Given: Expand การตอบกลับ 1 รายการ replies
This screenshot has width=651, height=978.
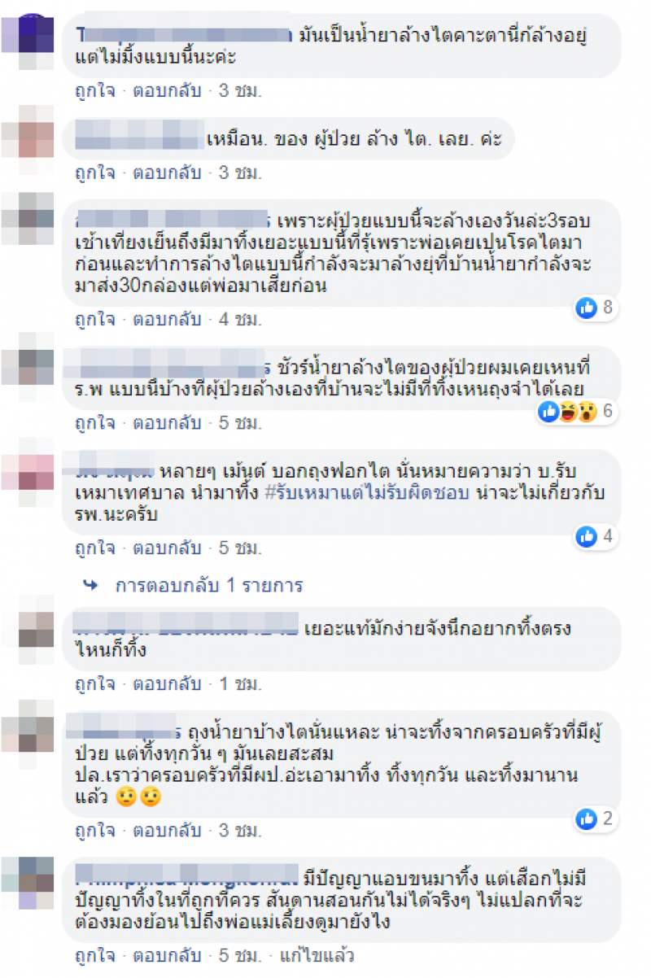Looking at the screenshot, I should click(209, 585).
